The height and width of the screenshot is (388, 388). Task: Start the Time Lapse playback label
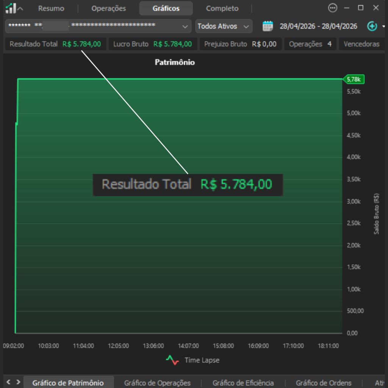click(202, 360)
